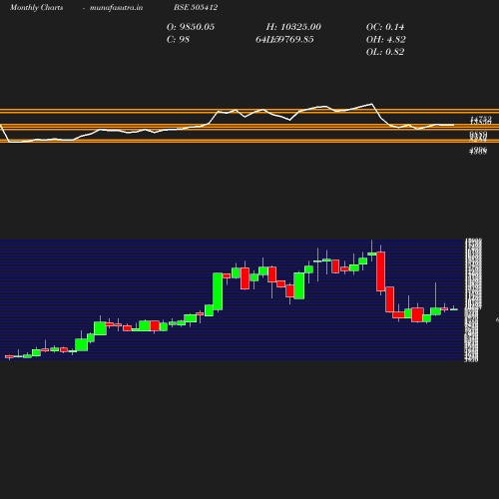Select the "OH: 4.82" value
The image size is (499, 499).
385,40
